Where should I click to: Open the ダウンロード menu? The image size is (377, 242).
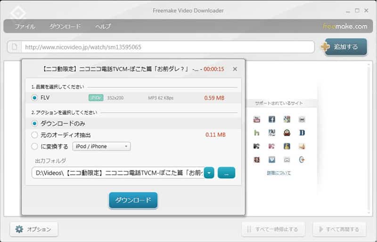point(65,26)
